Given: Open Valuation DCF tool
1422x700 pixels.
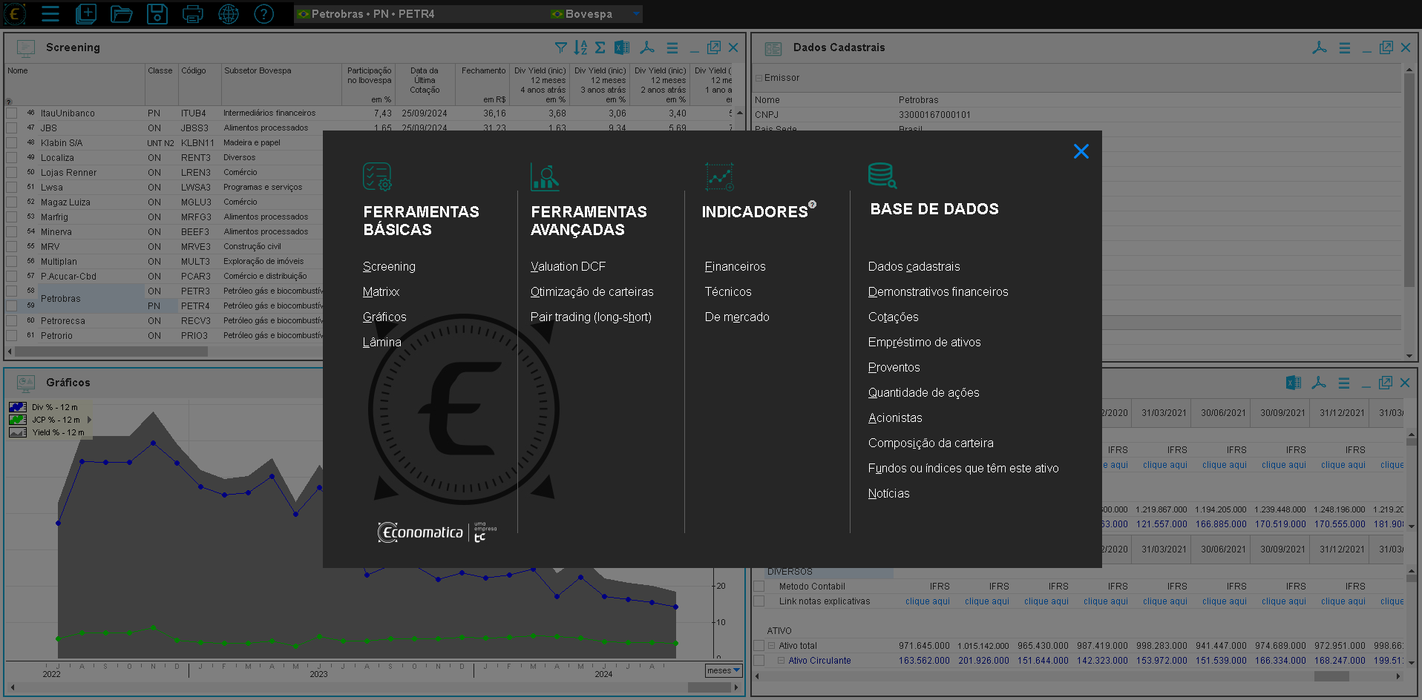Looking at the screenshot, I should point(568,267).
